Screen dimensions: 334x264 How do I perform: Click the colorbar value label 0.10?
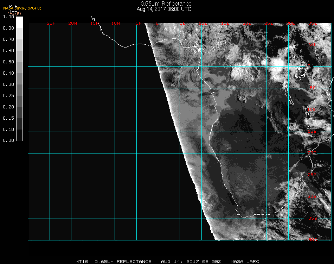(8, 130)
